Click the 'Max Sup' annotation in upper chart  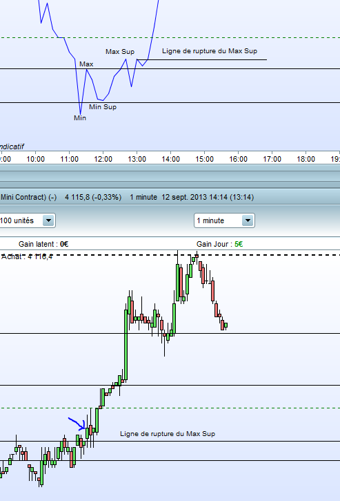120,52
